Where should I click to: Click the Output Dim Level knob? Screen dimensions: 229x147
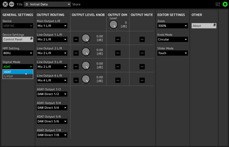[113, 25]
